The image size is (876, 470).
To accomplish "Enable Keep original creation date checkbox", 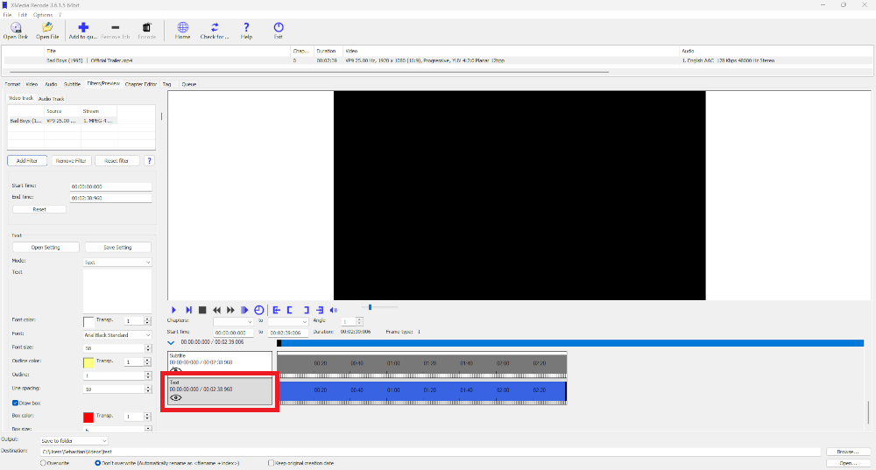I will click(272, 463).
